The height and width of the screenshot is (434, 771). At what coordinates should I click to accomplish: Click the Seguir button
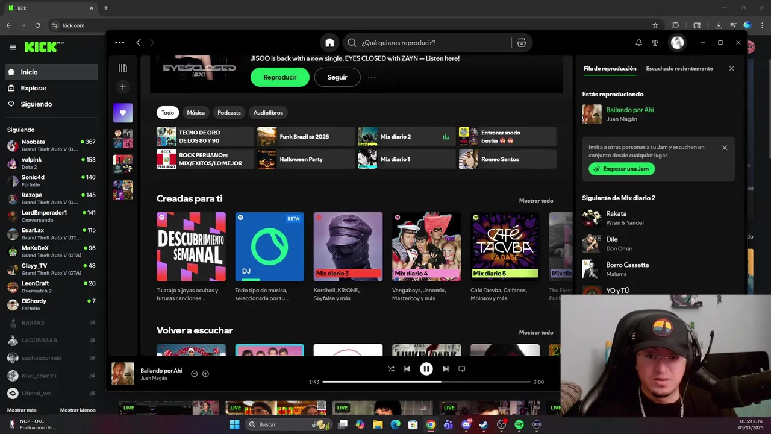337,77
